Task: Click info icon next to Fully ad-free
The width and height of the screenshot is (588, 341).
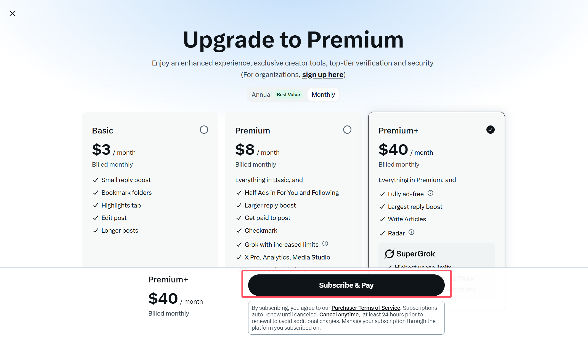Action: 430,193
